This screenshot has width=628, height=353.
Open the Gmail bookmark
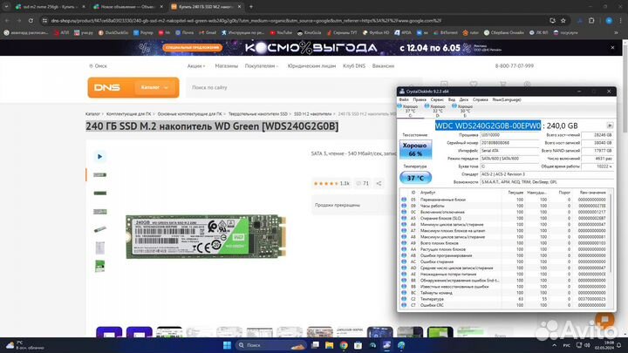pyautogui.click(x=208, y=33)
